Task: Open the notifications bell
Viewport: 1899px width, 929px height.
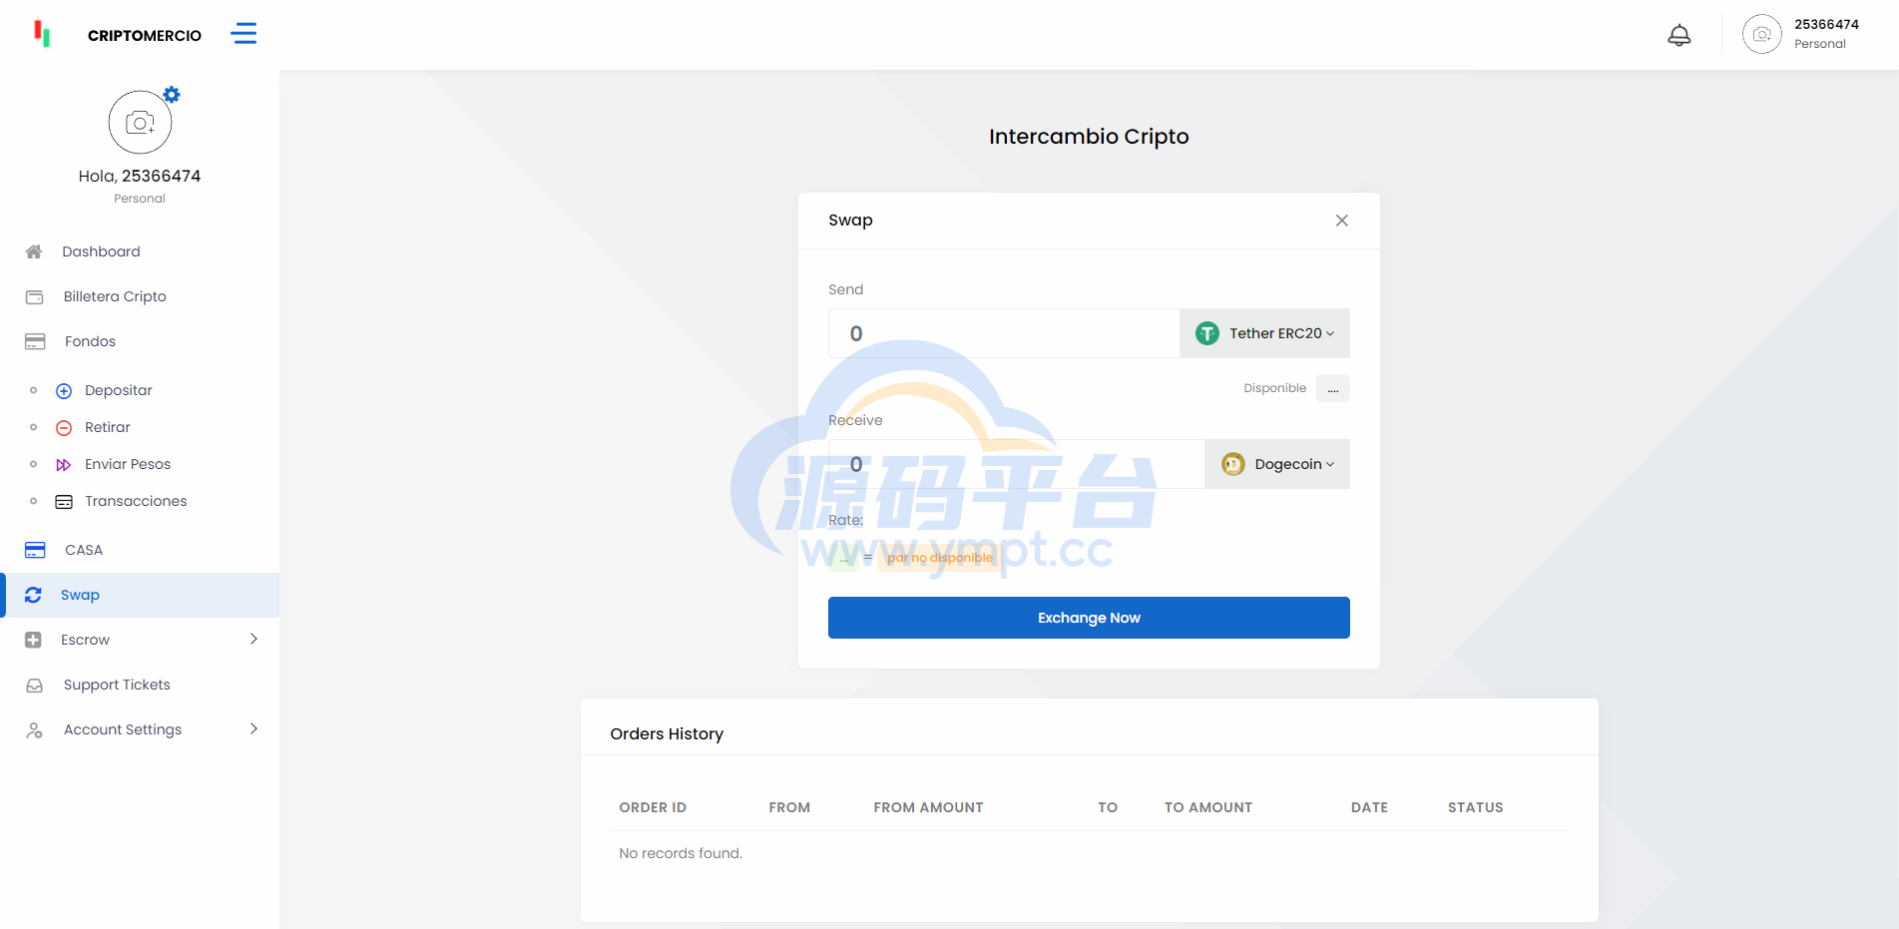Action: (x=1679, y=35)
